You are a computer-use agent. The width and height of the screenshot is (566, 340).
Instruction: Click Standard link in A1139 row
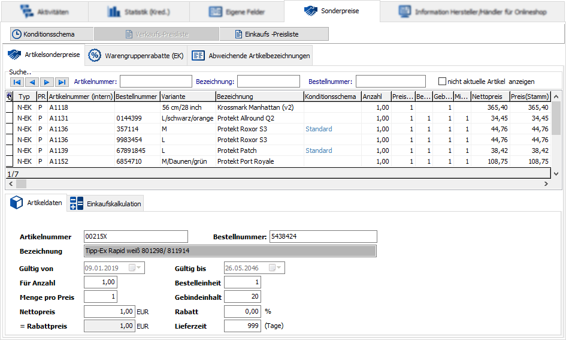coord(319,151)
